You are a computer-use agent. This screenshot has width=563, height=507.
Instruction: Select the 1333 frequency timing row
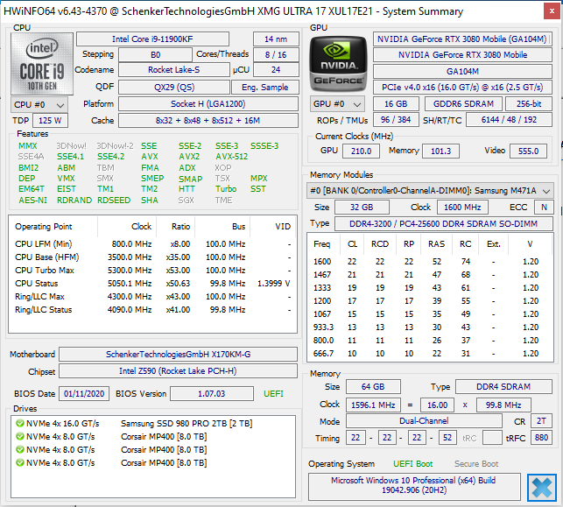[429, 287]
